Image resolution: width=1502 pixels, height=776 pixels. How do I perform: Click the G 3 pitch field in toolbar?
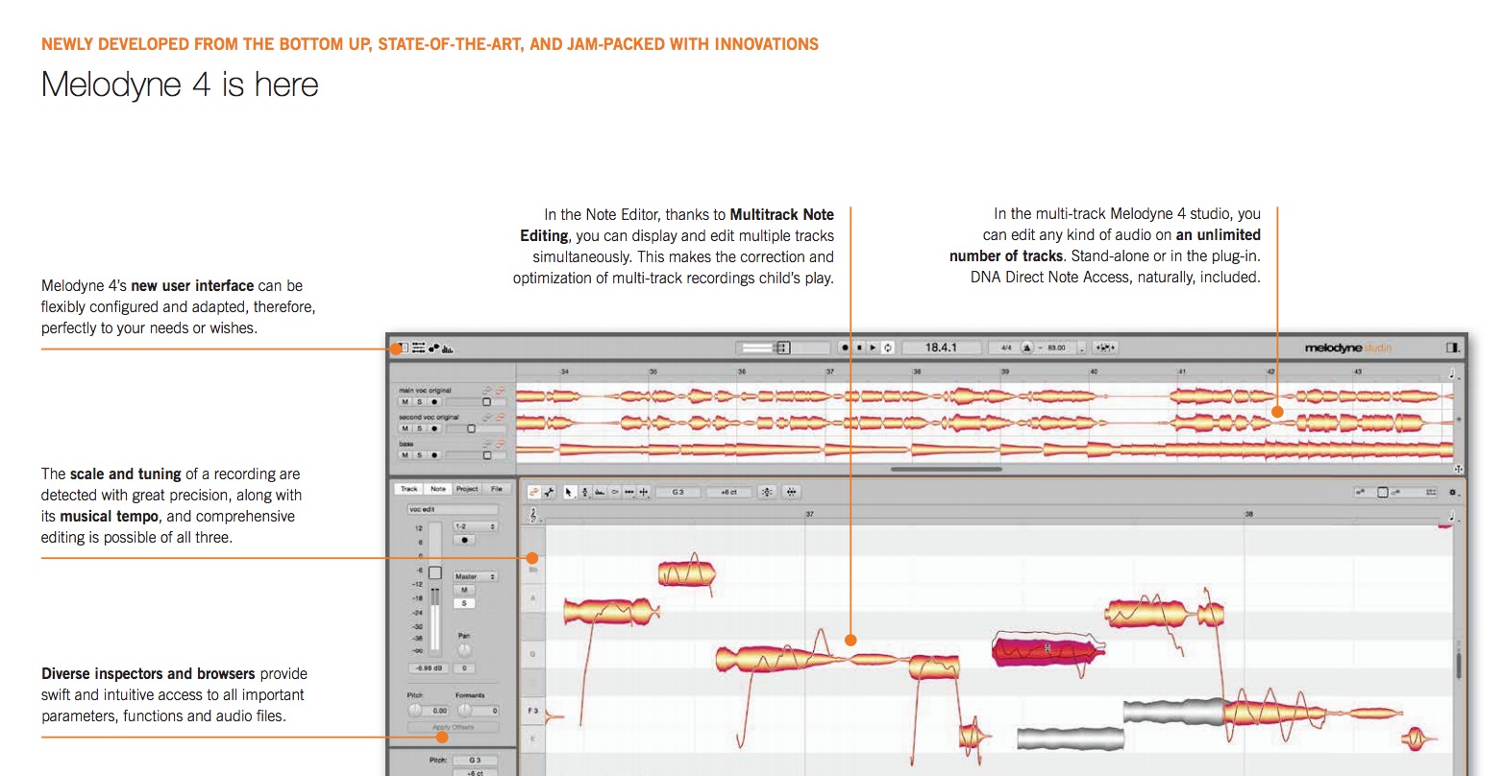tap(678, 493)
